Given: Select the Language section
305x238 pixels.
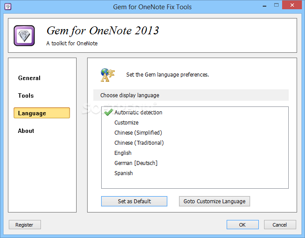Looking at the screenshot, I should point(42,113).
